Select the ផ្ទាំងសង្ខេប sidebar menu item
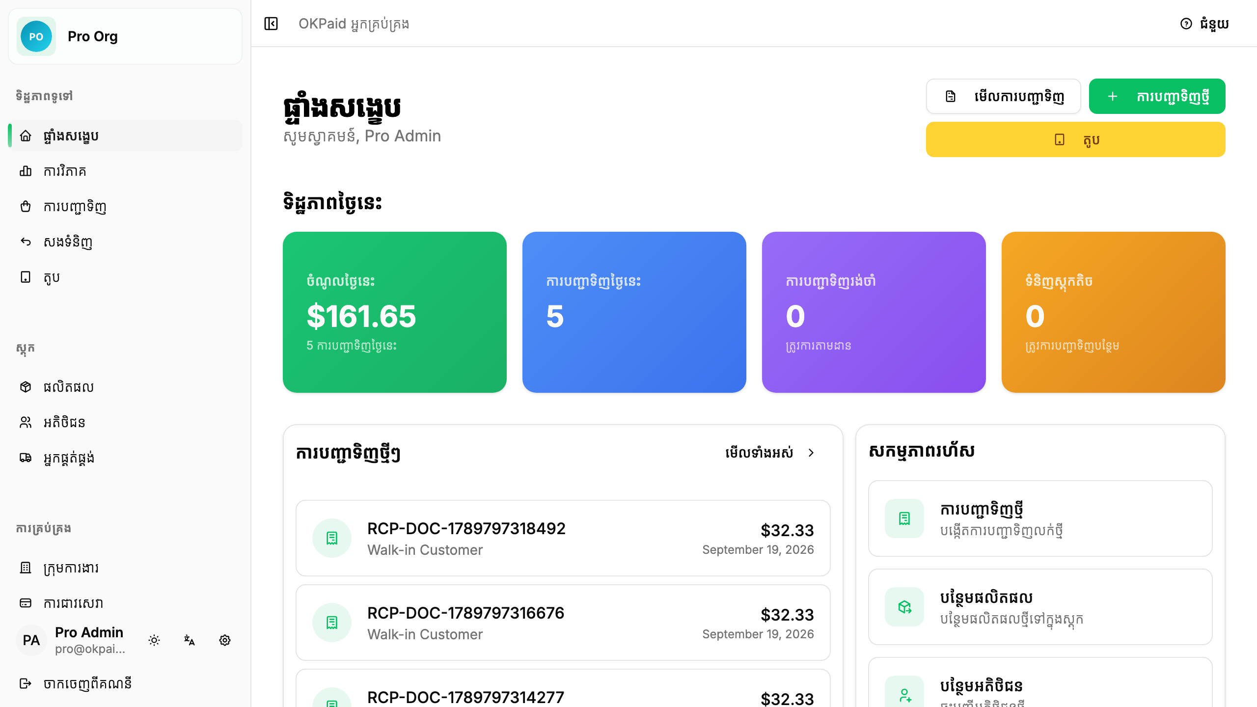This screenshot has height=707, width=1257. [x=125, y=136]
